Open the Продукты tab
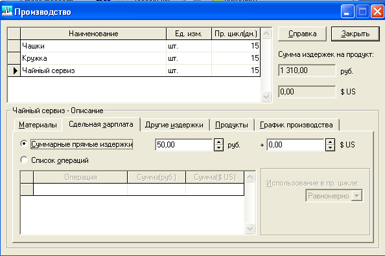 (x=231, y=125)
